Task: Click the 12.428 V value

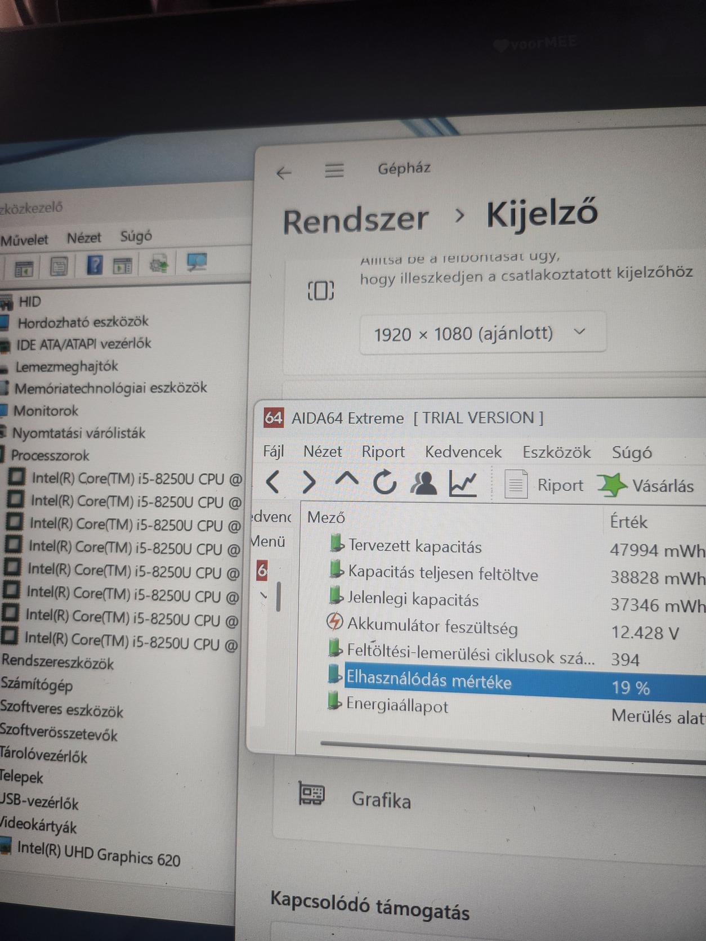Action: tap(645, 633)
